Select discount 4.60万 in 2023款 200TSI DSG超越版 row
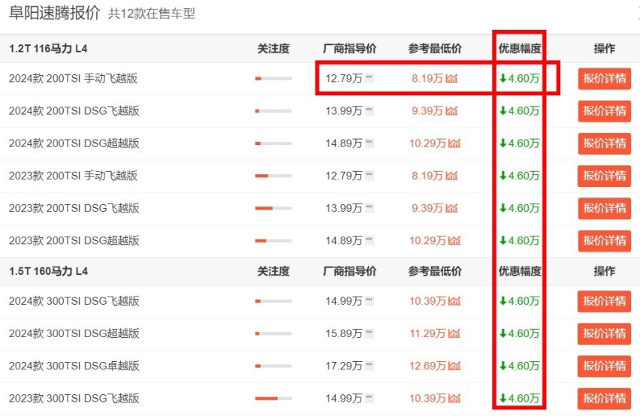Viewport: 640px width, 416px height. coord(520,240)
